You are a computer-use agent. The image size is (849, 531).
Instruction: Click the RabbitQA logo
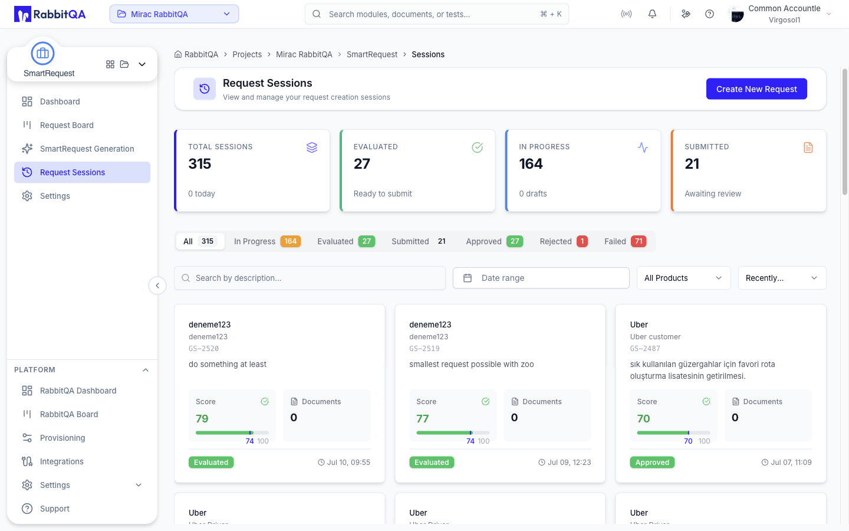[x=50, y=14]
